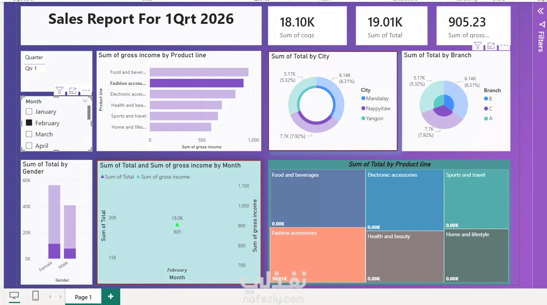Select the 905.23 Sum of gross card
Image resolution: width=547 pixels, height=305 pixels.
[x=474, y=26]
